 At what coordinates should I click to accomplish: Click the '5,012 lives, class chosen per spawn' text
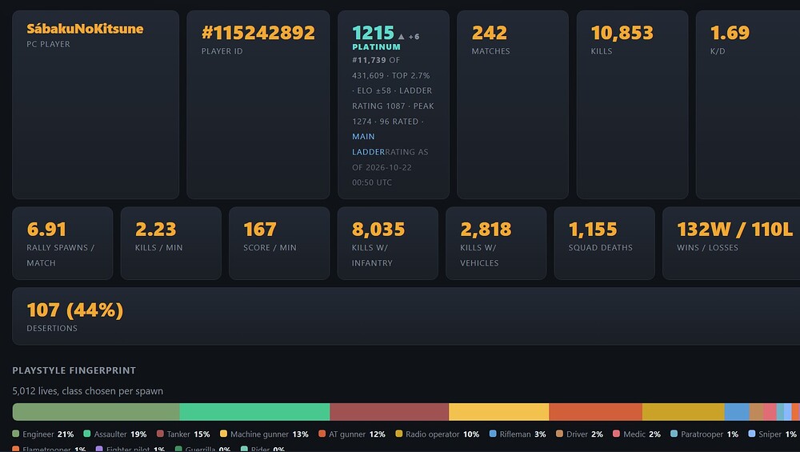[x=88, y=390]
